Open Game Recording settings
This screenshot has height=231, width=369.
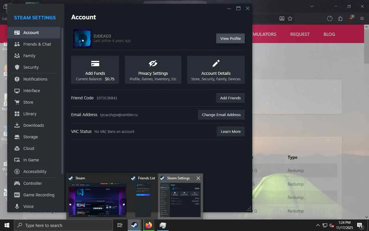pos(34,195)
